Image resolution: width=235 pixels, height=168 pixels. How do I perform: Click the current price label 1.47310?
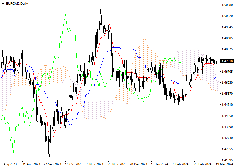pyautogui.click(x=227, y=61)
